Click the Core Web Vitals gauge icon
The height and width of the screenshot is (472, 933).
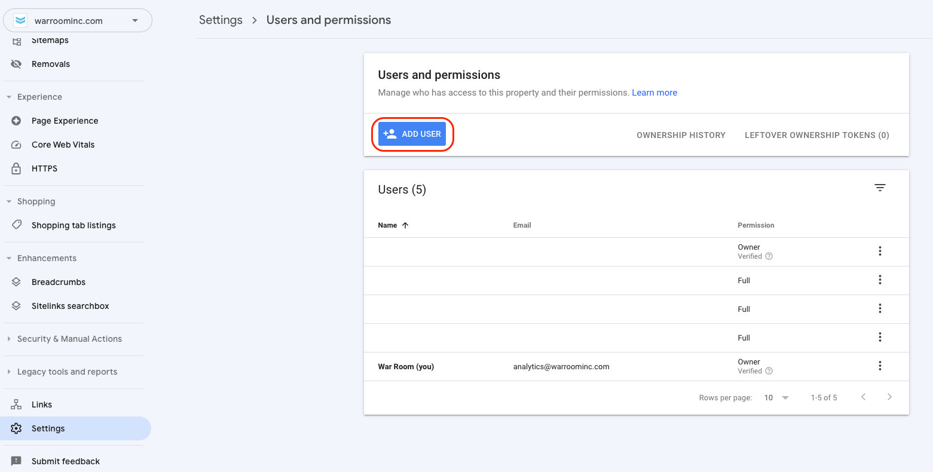tap(17, 145)
